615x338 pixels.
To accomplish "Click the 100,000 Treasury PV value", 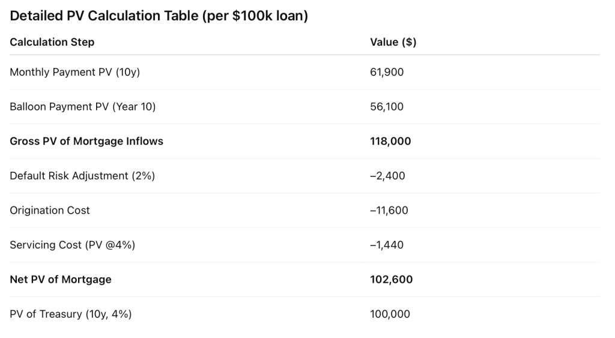I will [390, 314].
